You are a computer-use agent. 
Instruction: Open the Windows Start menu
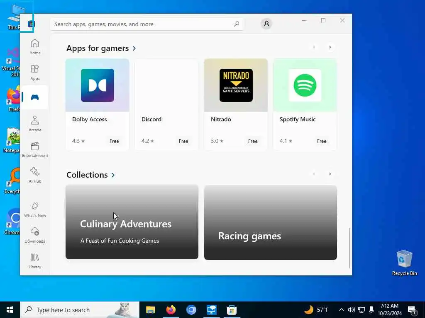tap(10, 310)
